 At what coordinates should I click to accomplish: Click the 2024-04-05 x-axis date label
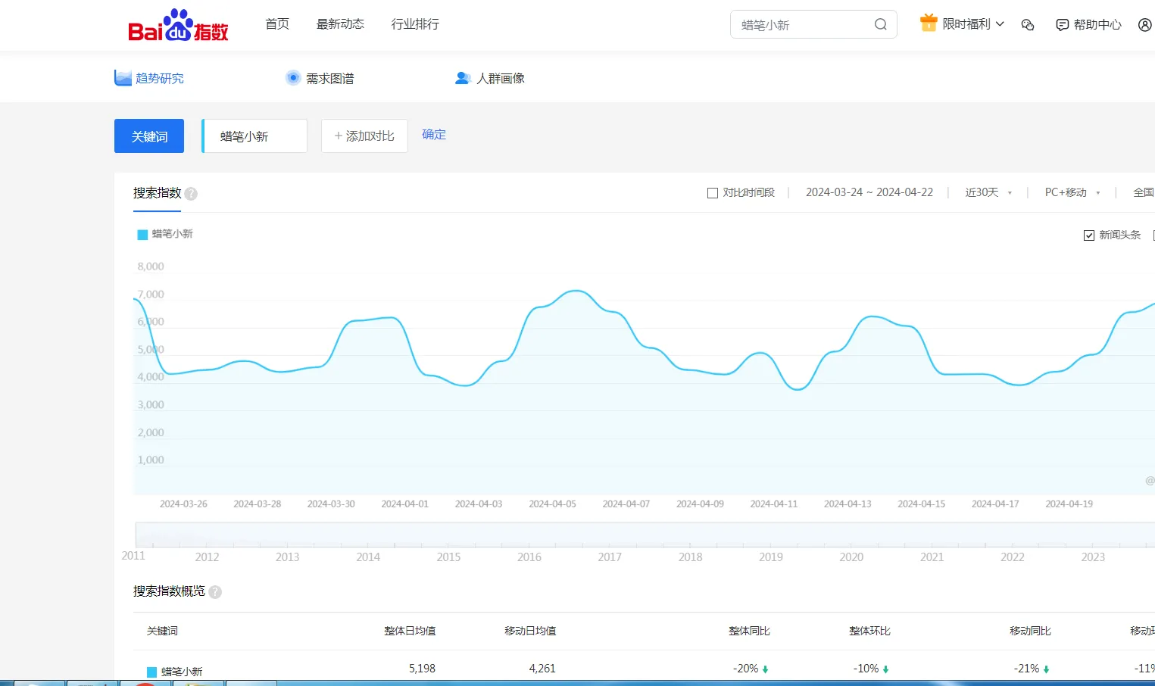tap(552, 504)
